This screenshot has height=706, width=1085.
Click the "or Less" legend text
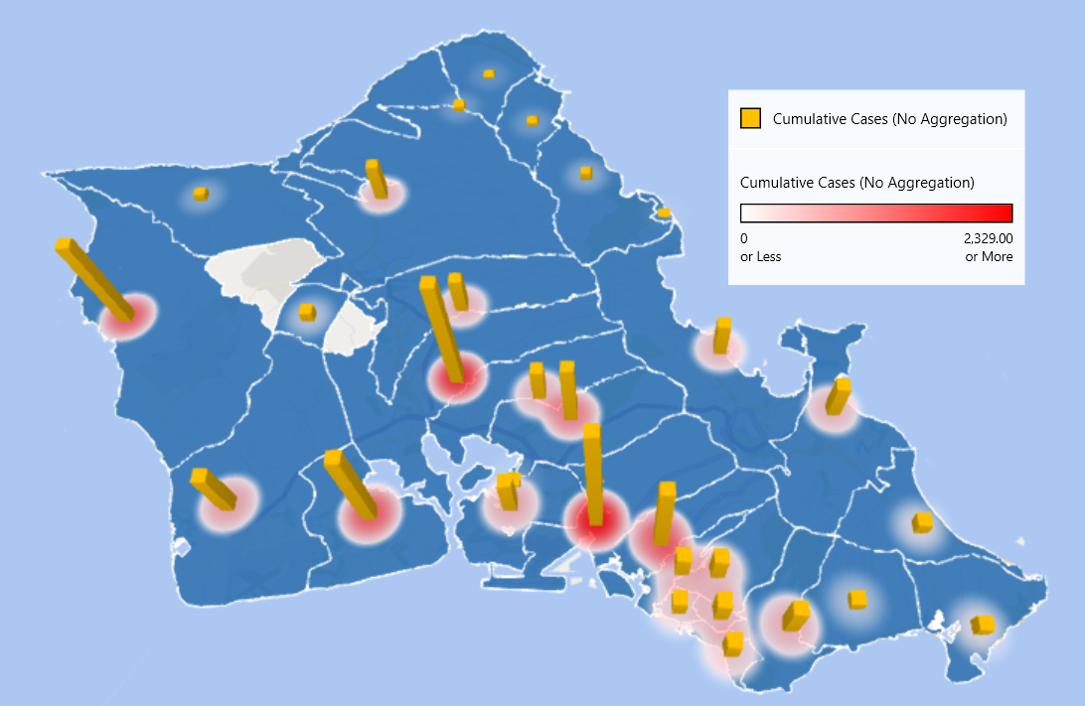tap(760, 256)
